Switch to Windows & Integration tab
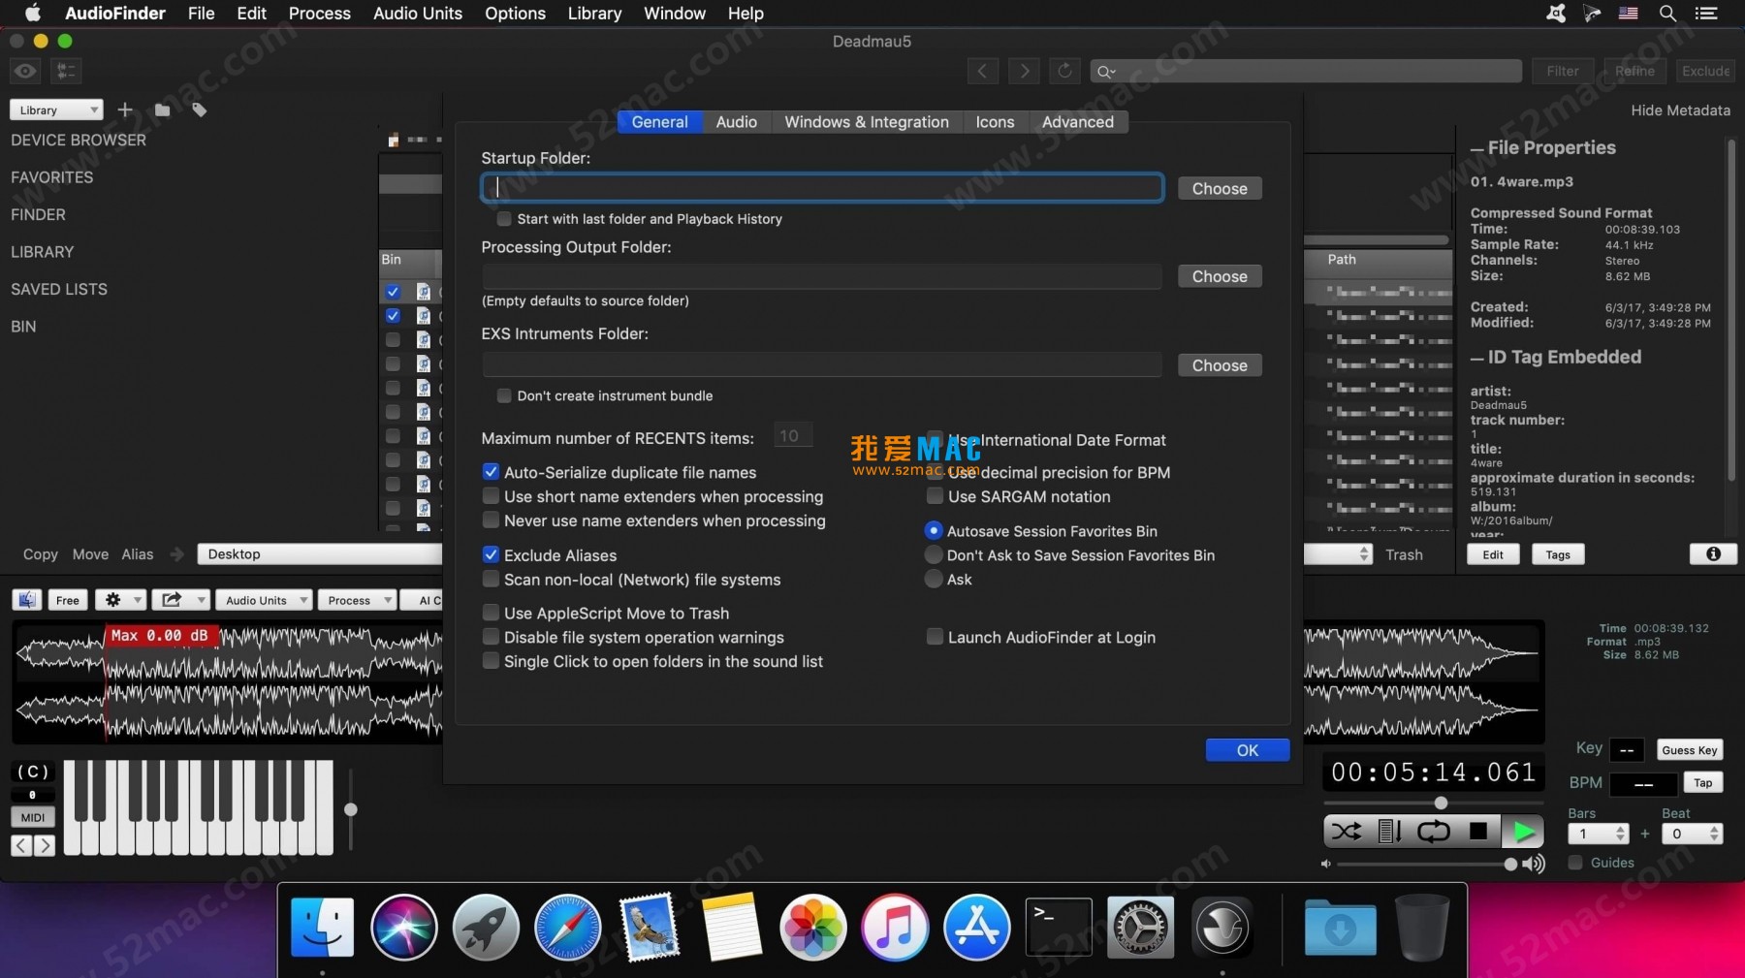1745x978 pixels. (867, 121)
